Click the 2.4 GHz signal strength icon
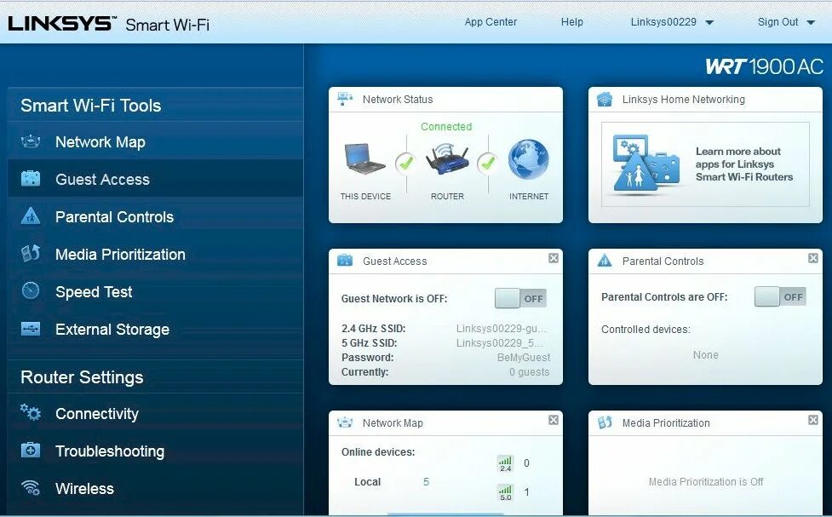 click(505, 463)
